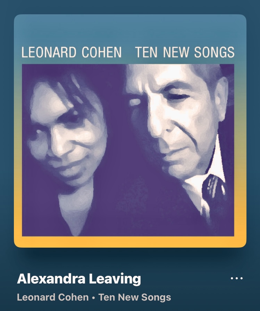Click the word Alexandra in the song title
The height and width of the screenshot is (311, 260).
pyautogui.click(x=51, y=279)
